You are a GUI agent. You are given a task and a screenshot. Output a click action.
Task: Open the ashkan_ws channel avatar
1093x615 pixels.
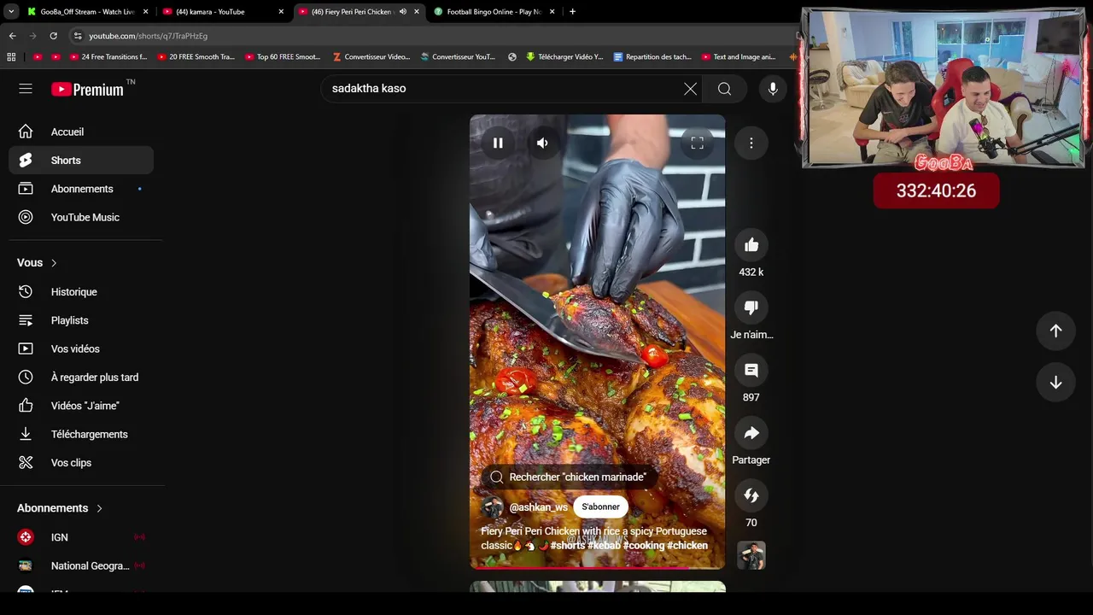[493, 507]
